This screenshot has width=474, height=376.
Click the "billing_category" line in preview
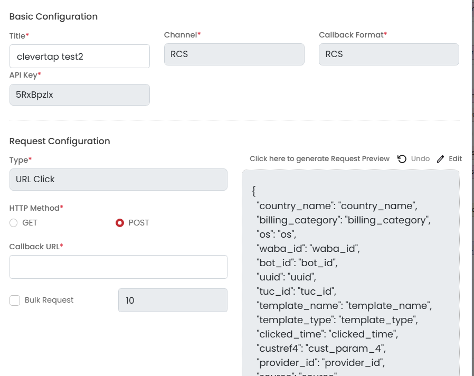point(344,220)
